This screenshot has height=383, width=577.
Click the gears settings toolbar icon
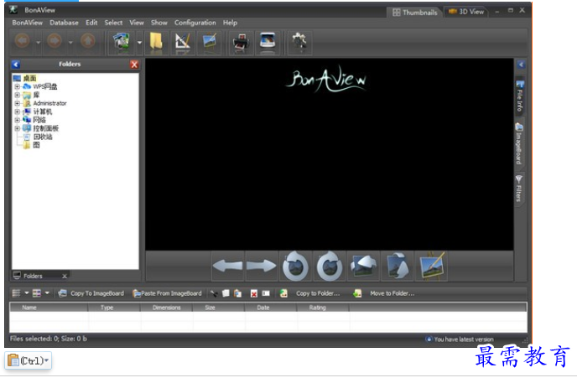click(x=299, y=42)
